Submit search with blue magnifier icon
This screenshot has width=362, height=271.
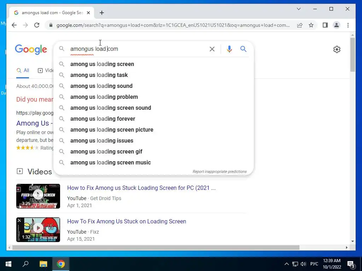tap(243, 49)
